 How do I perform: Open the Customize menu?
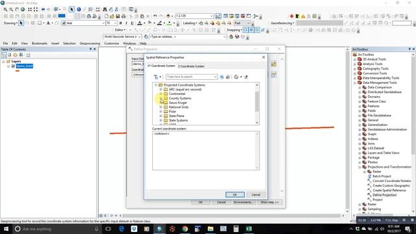click(x=111, y=44)
